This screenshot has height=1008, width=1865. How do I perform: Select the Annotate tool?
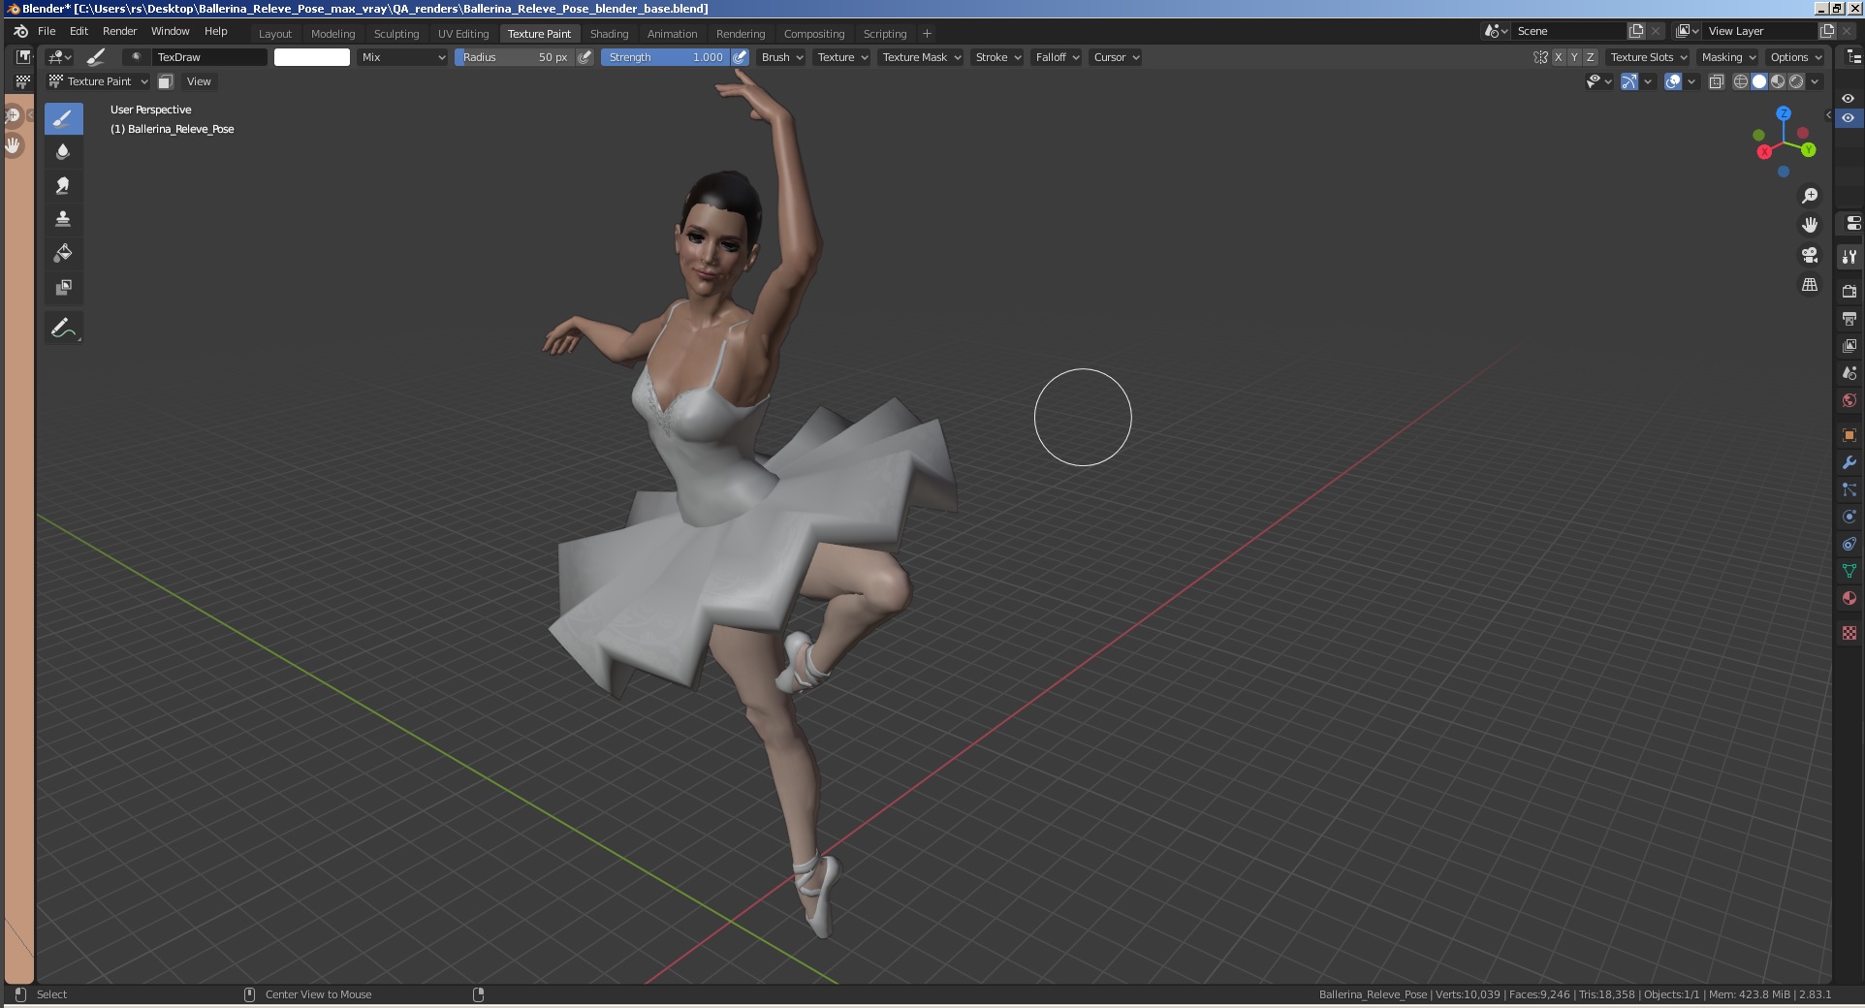pyautogui.click(x=63, y=329)
